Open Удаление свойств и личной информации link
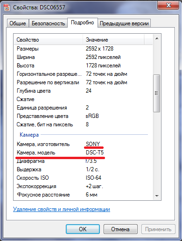The width and height of the screenshot is (182, 241). [x=62, y=209]
